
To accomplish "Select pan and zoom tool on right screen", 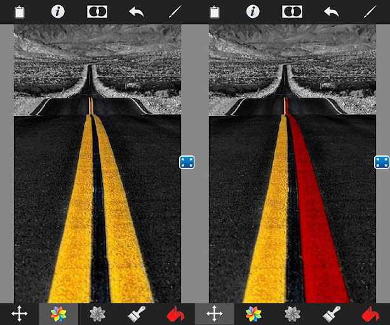I will click(x=215, y=314).
